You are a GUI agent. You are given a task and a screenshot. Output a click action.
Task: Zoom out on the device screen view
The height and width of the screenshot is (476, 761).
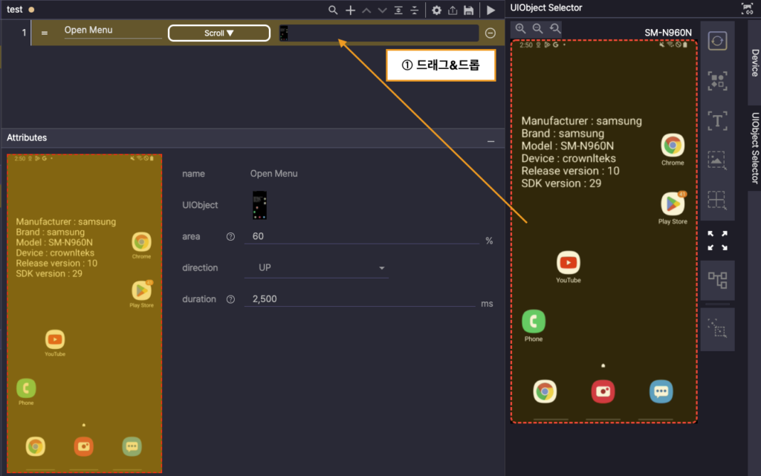[x=537, y=28]
